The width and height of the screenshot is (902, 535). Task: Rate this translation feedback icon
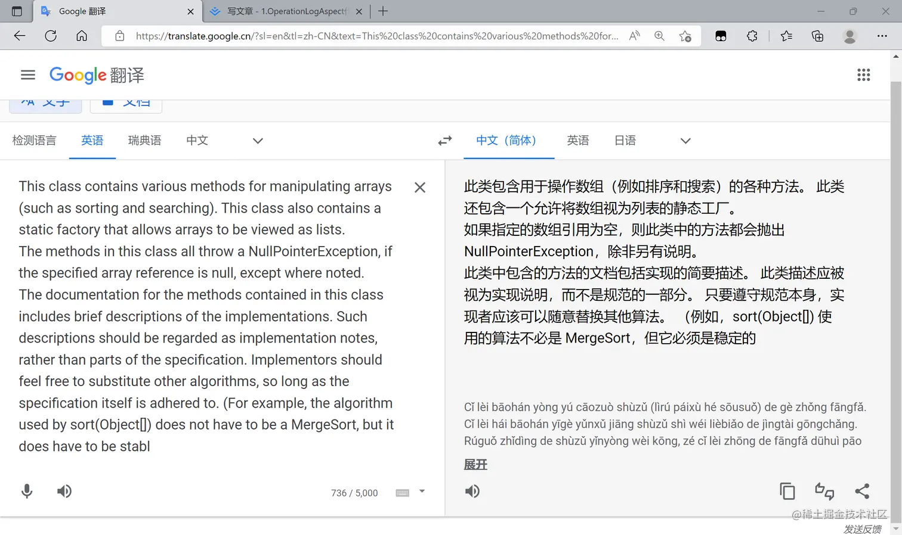tap(824, 491)
